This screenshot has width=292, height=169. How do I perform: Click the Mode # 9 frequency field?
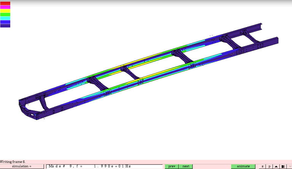pyautogui.click(x=104, y=166)
